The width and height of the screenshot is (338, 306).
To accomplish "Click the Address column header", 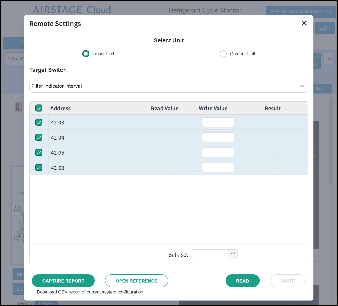I will click(x=60, y=108).
